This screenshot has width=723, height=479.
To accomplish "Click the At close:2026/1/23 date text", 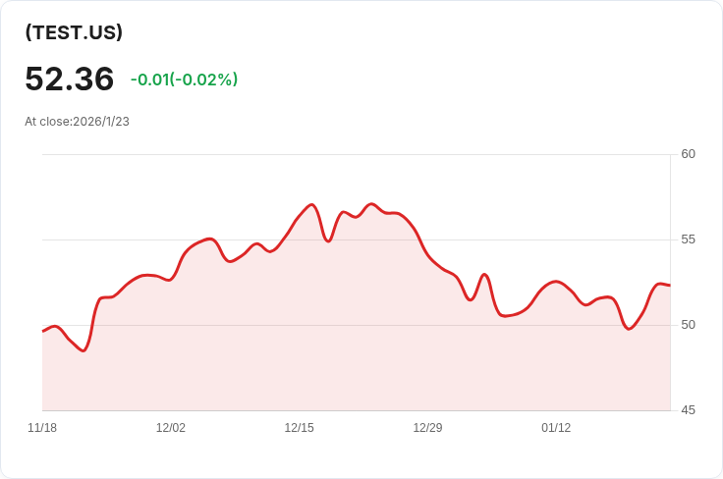I will [x=78, y=122].
